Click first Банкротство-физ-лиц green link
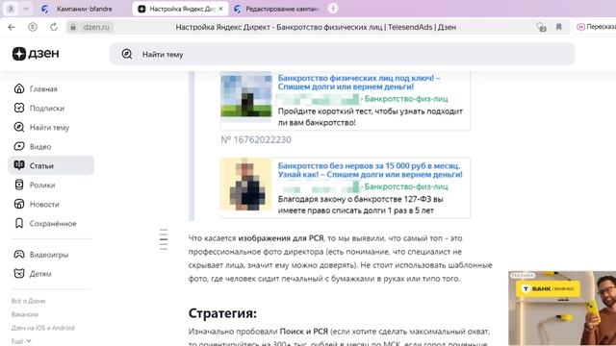 [x=406, y=99]
